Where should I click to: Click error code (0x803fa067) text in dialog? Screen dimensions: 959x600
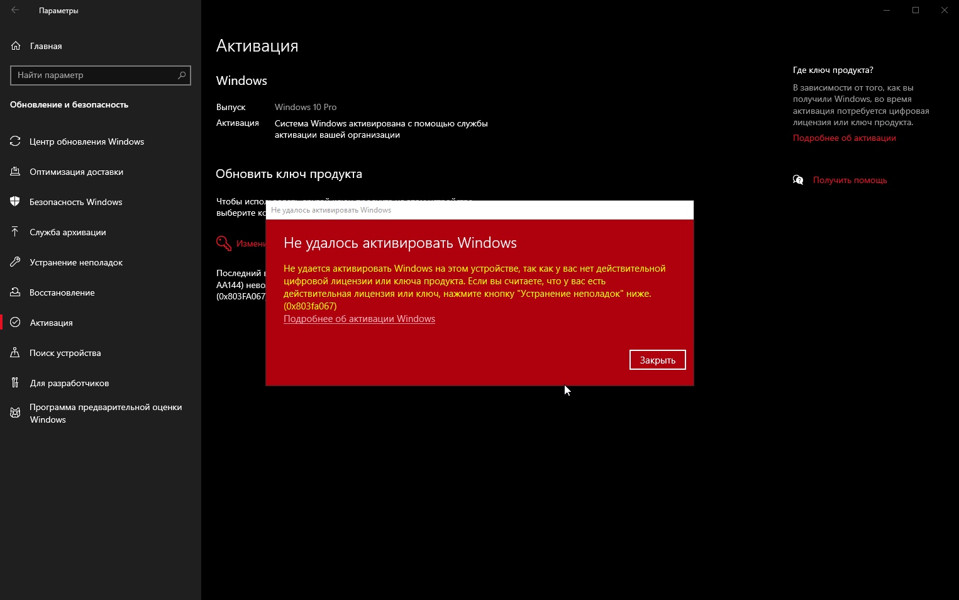click(x=310, y=306)
